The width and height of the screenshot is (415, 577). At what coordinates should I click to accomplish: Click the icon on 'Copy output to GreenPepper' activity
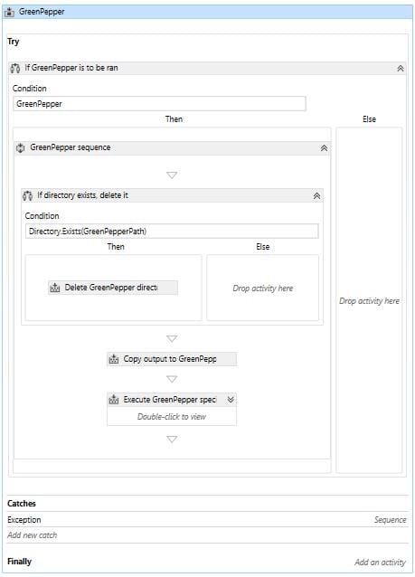point(114,359)
